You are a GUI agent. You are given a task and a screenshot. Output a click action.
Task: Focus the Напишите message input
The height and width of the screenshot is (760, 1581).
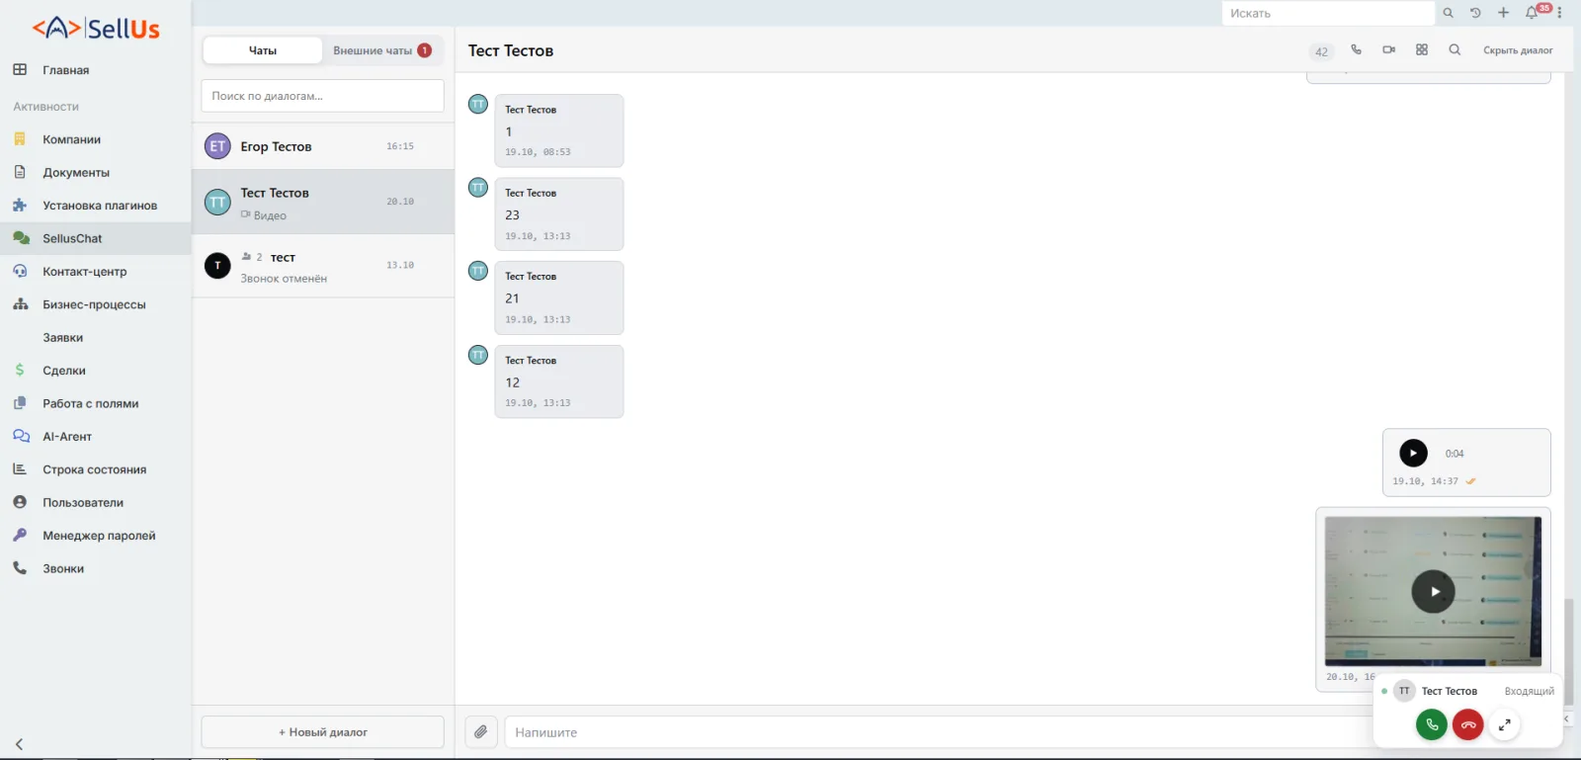click(939, 732)
